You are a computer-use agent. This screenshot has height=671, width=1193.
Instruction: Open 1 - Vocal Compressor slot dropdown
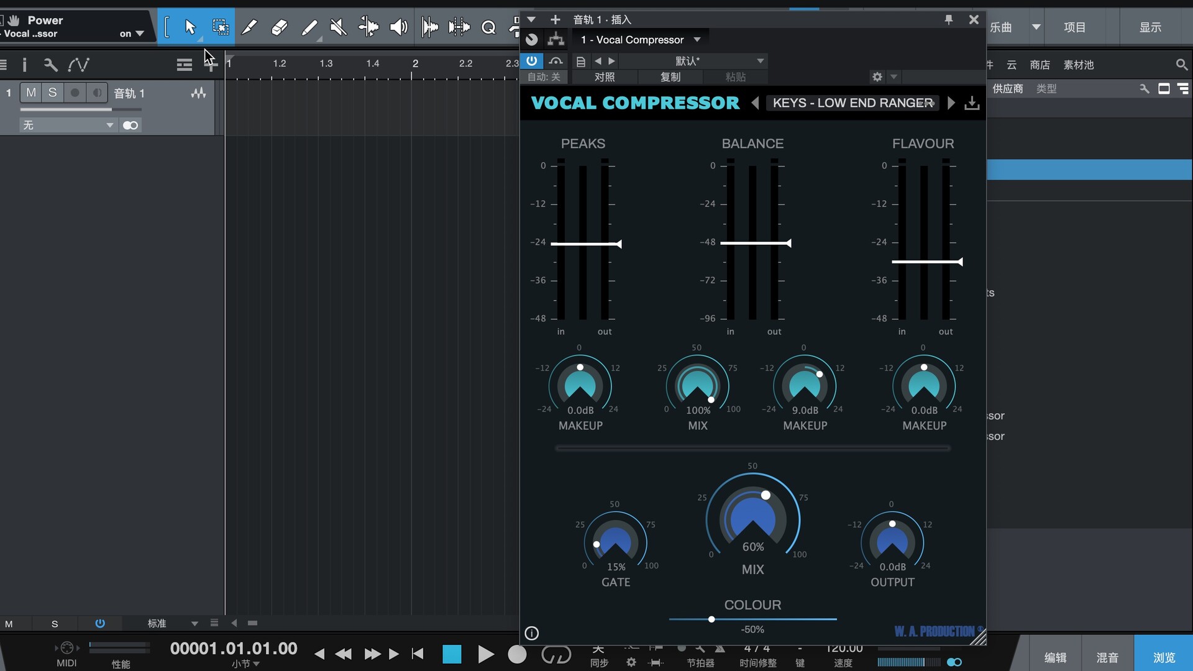pos(640,40)
